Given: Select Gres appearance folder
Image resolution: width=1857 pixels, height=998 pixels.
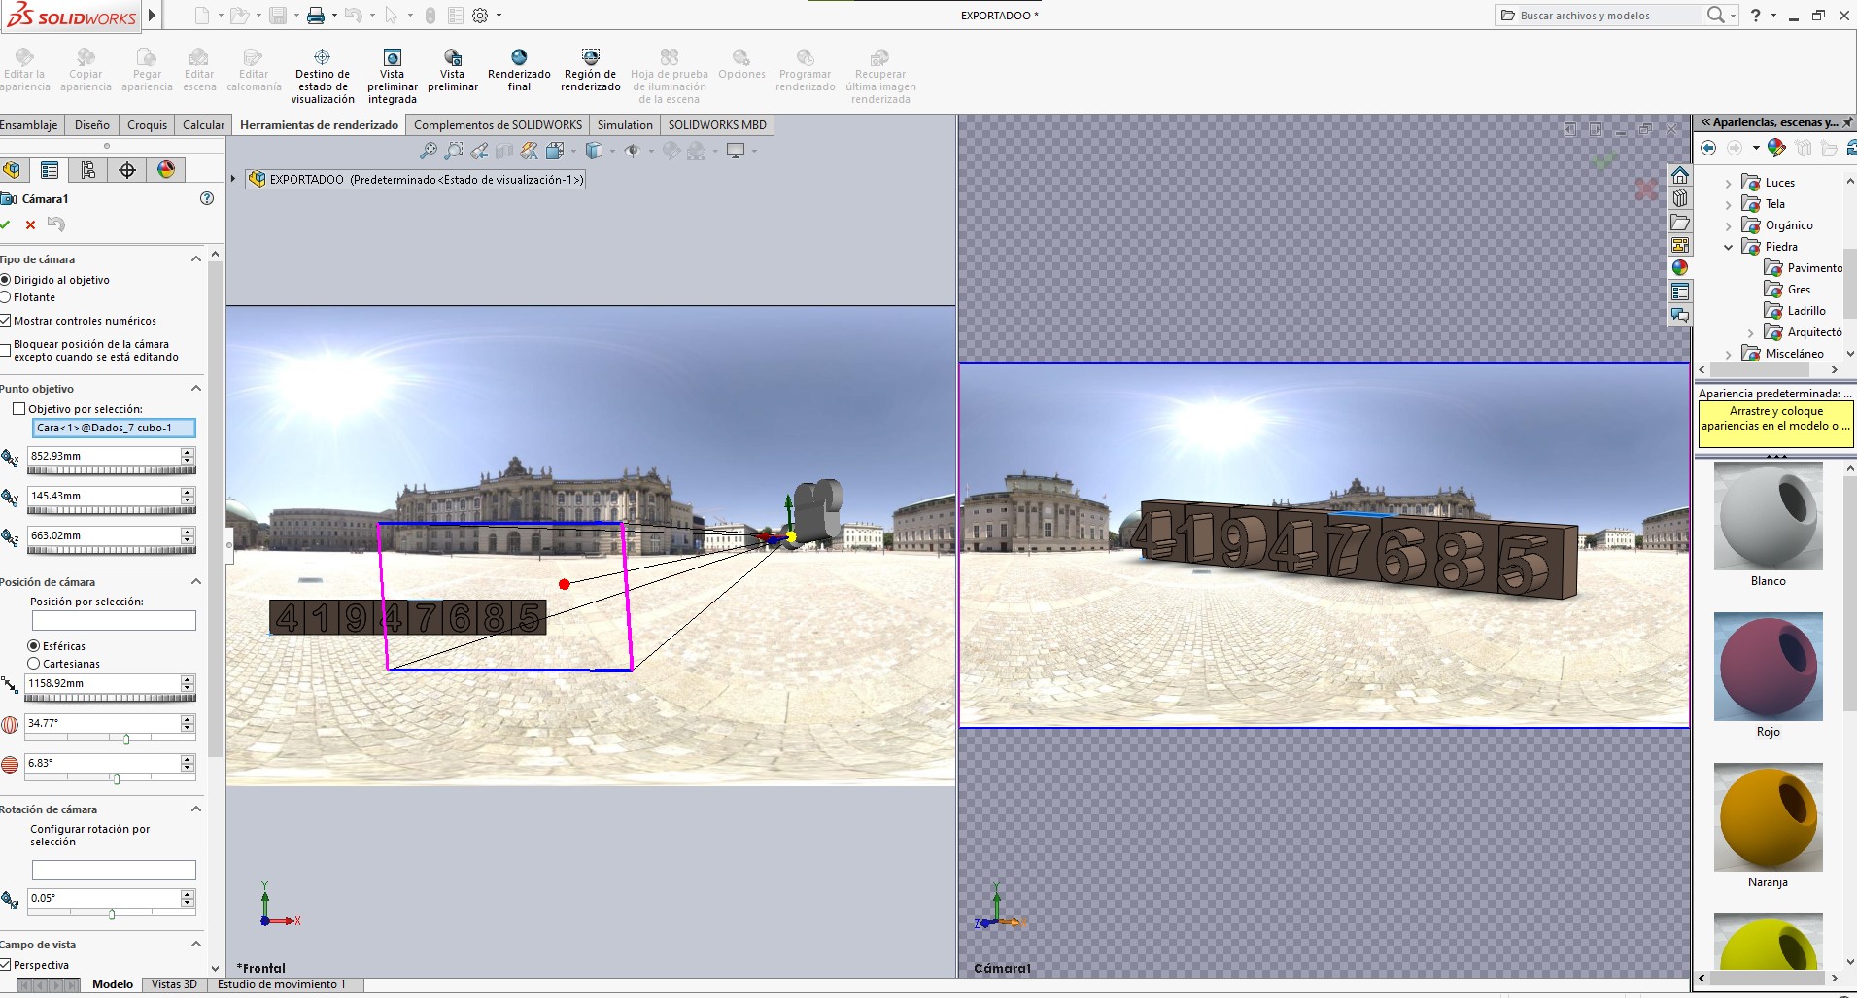Looking at the screenshot, I should 1788,290.
